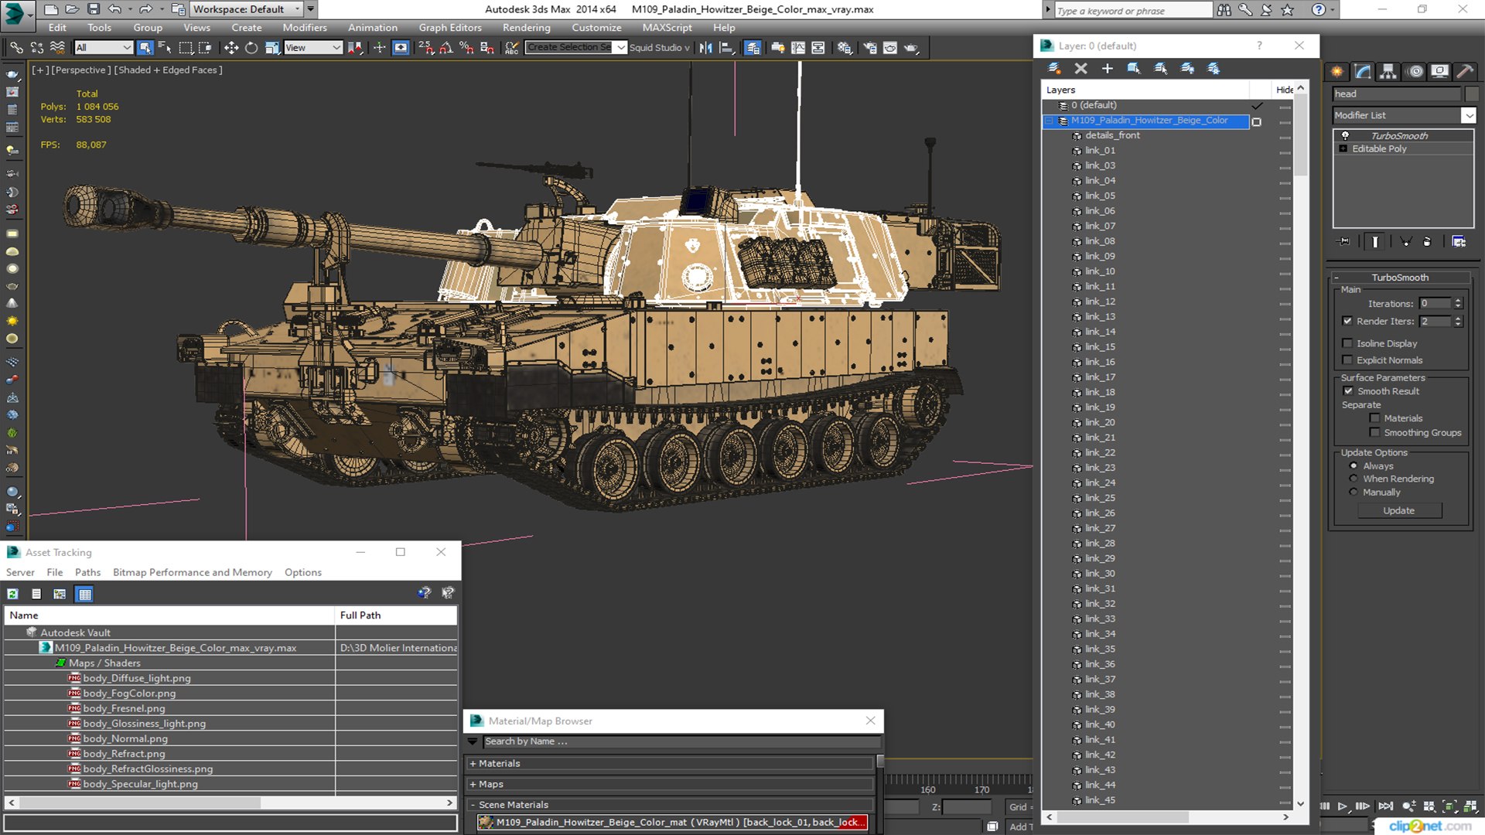Click Create New Layer icon in Layers
This screenshot has height=835, width=1485.
1054,69
